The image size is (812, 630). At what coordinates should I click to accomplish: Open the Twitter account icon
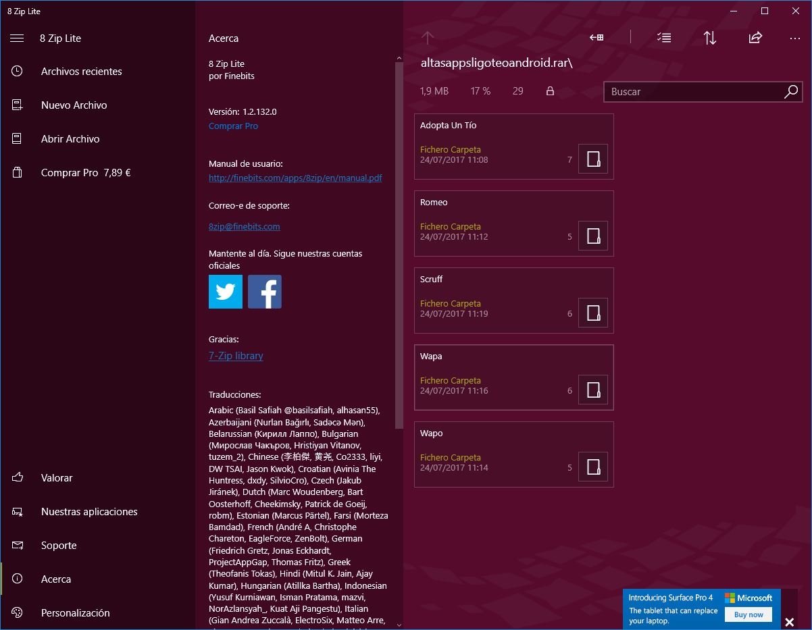(226, 292)
